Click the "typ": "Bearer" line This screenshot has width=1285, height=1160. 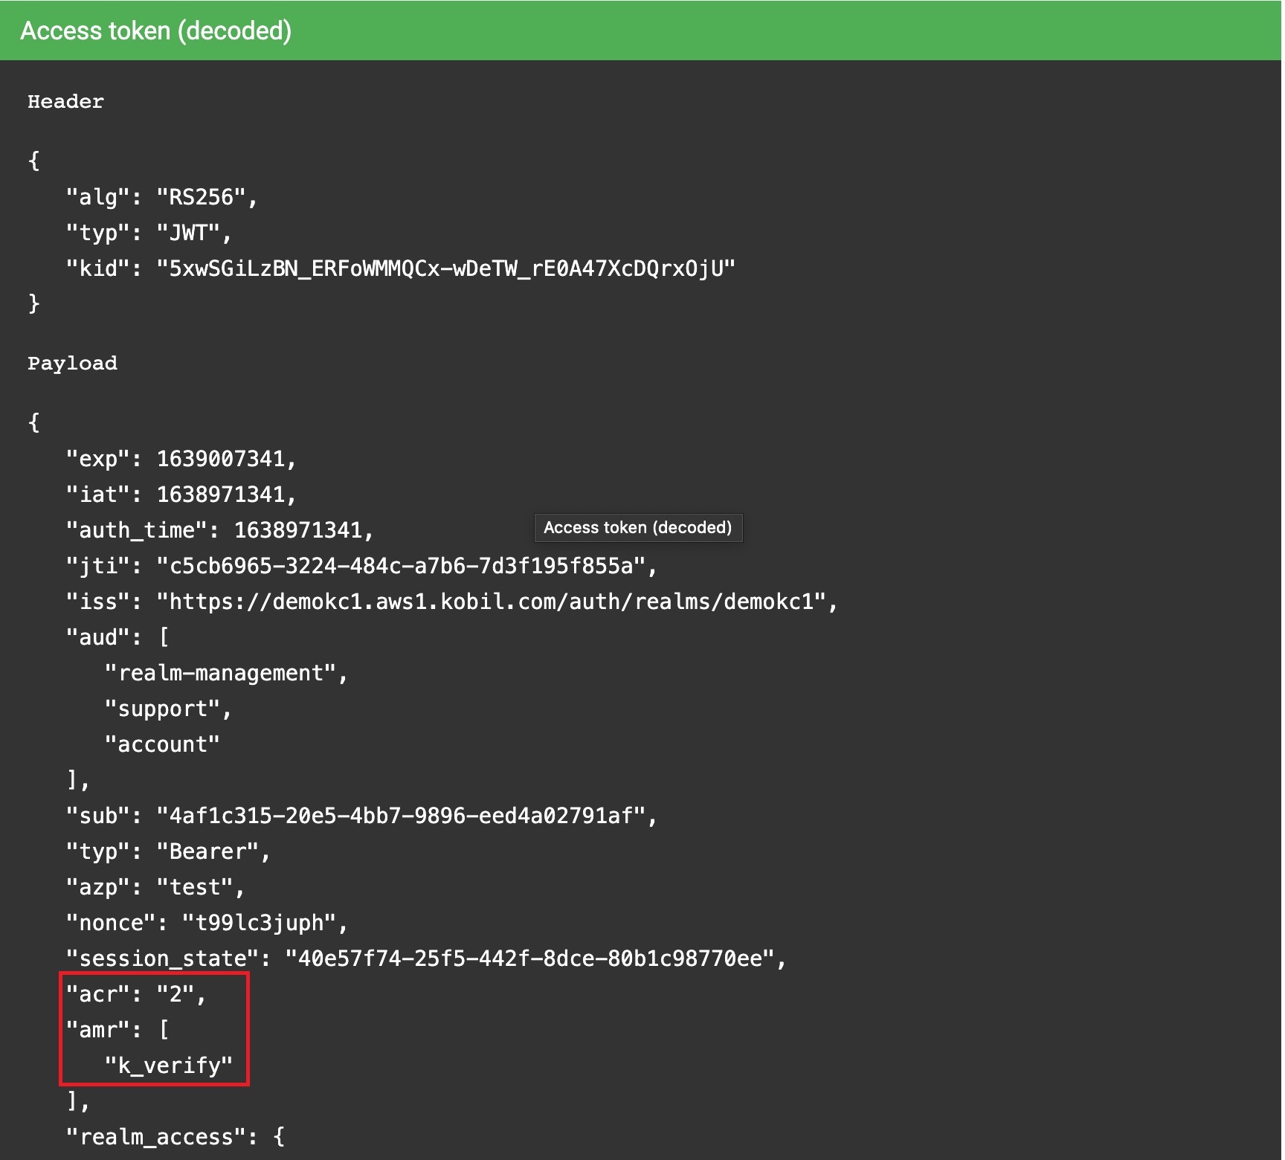coord(168,851)
